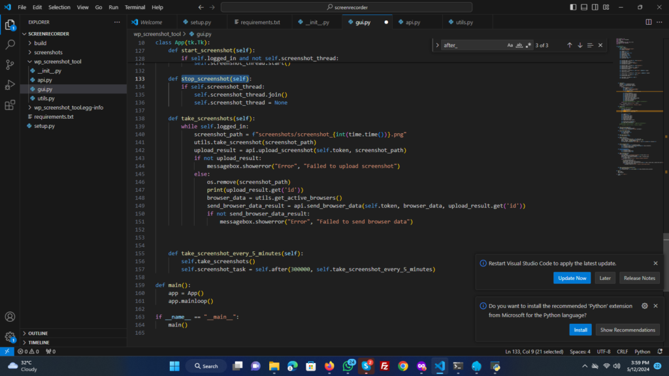Open the Accounts icon in activity bar
Screen dimensions: 669x376
coord(10,317)
